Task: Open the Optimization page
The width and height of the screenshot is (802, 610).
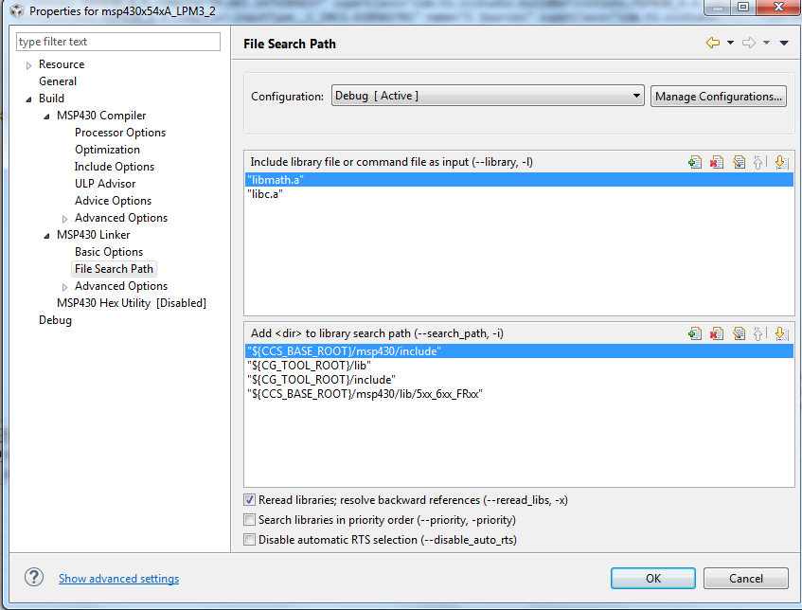Action: (x=107, y=150)
